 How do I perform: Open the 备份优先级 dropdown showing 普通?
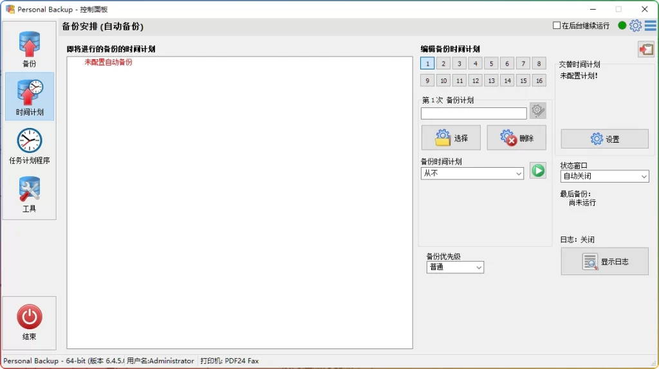pos(455,267)
